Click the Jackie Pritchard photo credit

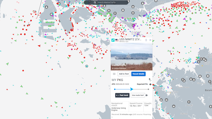pos(120,68)
